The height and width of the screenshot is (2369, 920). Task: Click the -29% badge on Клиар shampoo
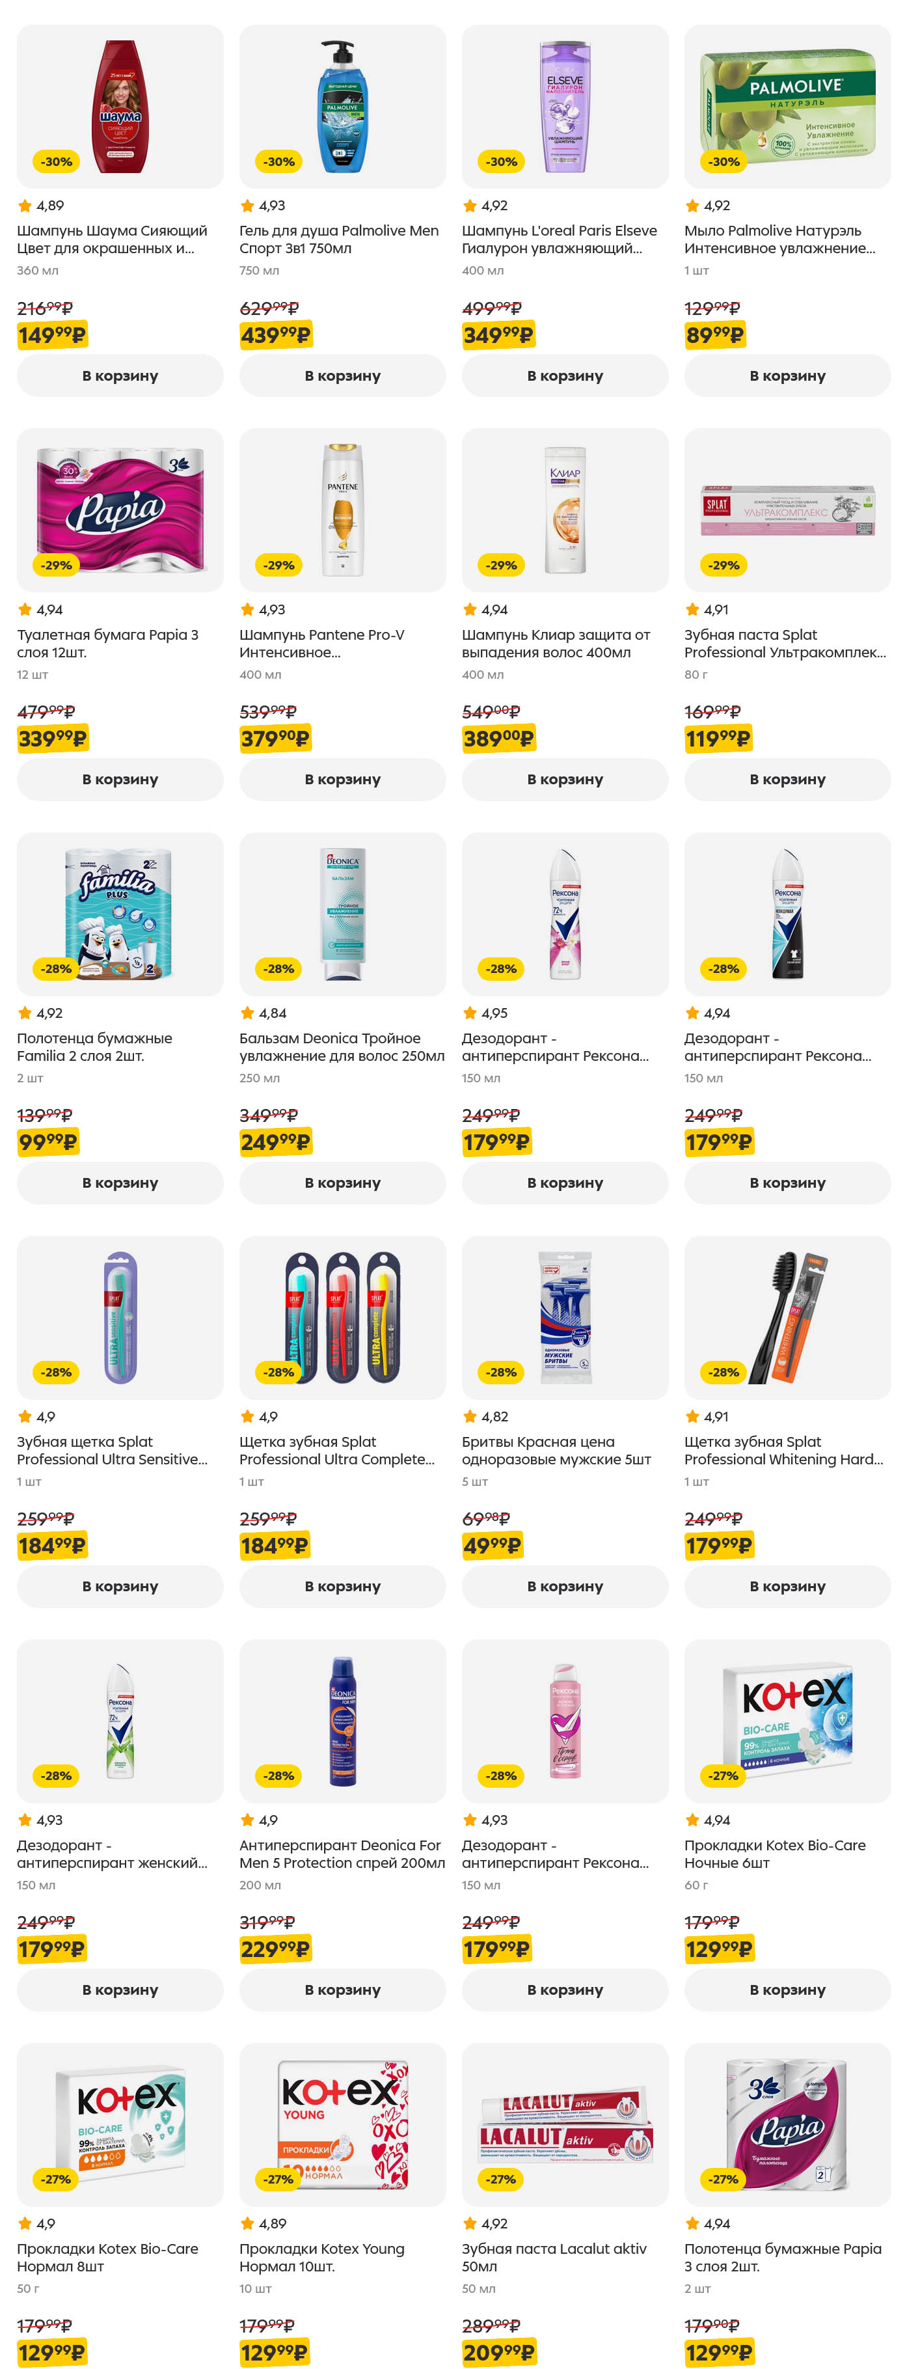(x=501, y=566)
